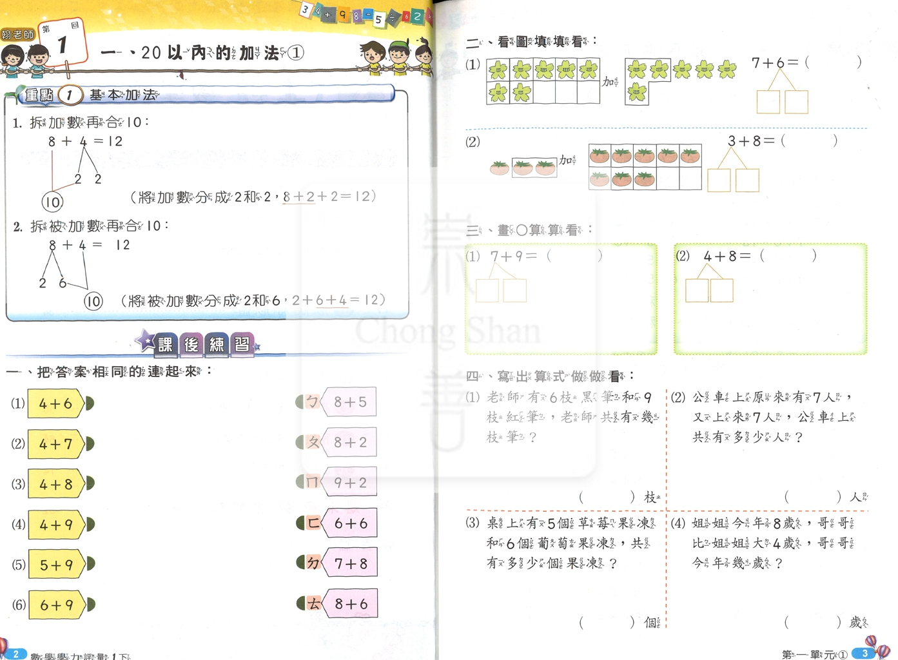The image size is (898, 660).
Task: Click the footer text 第一單元①
Action: pyautogui.click(x=814, y=655)
